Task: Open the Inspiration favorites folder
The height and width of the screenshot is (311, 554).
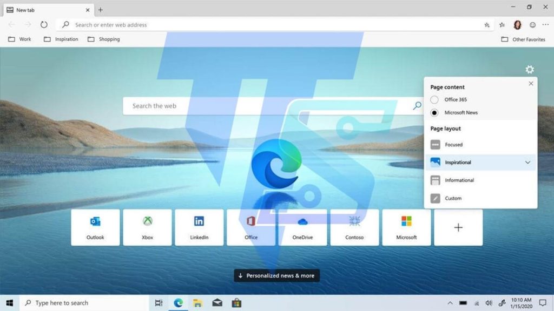Action: [61, 39]
